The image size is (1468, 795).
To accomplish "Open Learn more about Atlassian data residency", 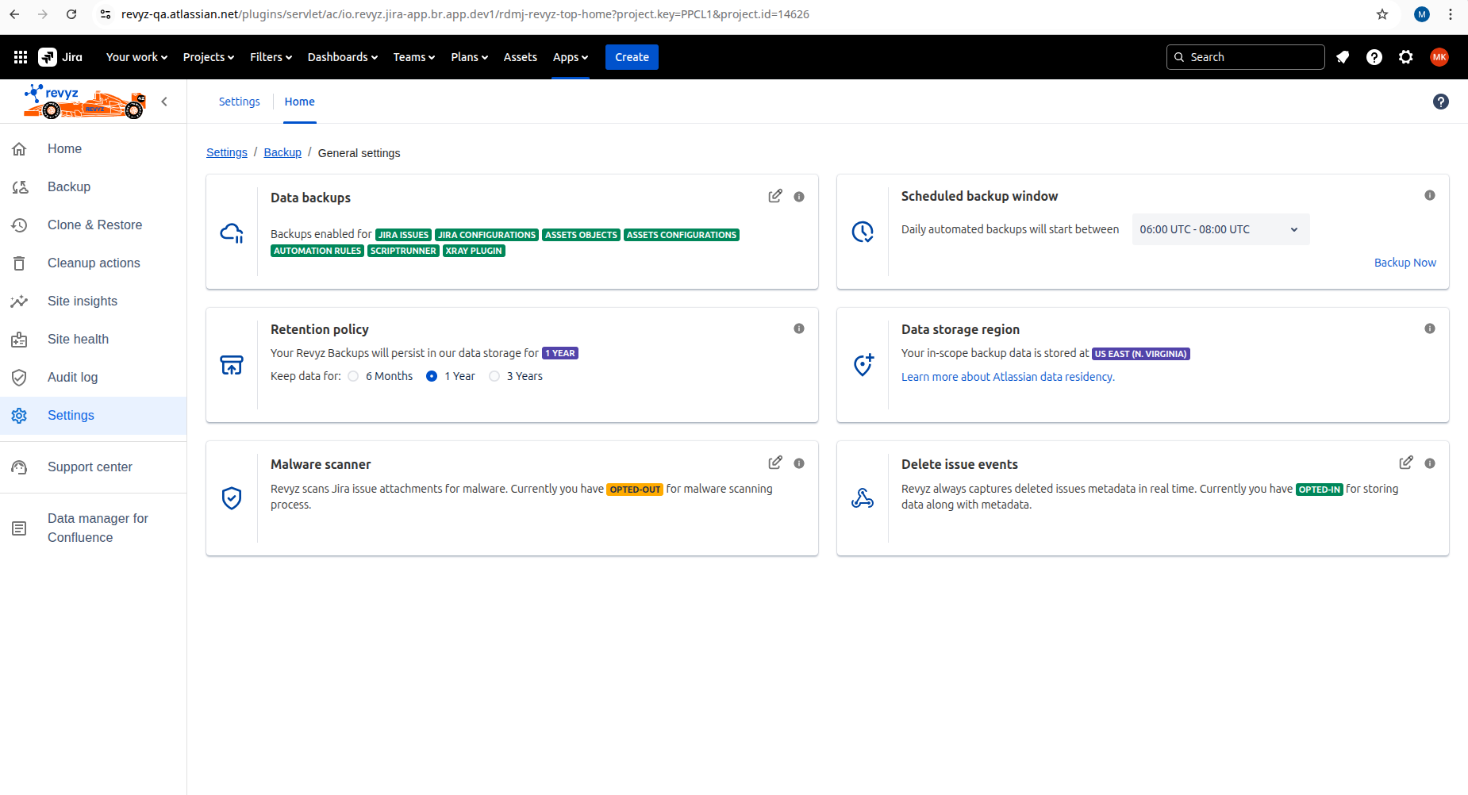I will 1008,377.
